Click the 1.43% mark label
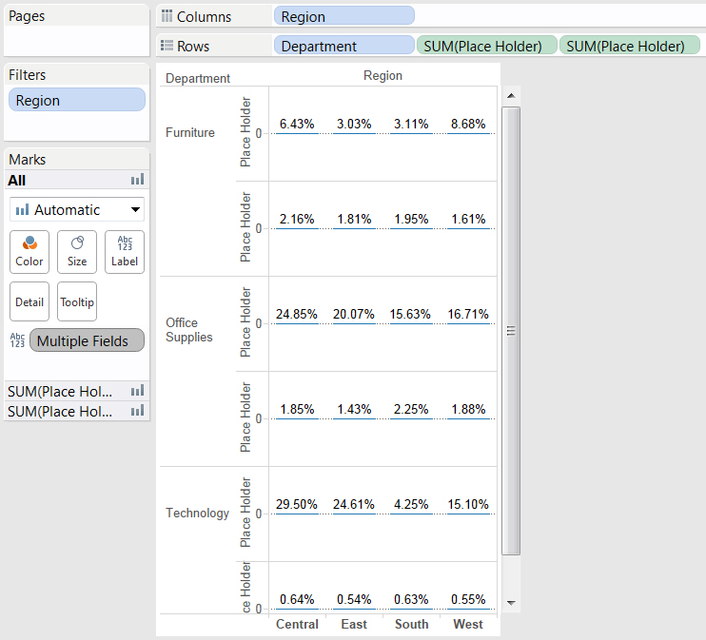 point(354,410)
